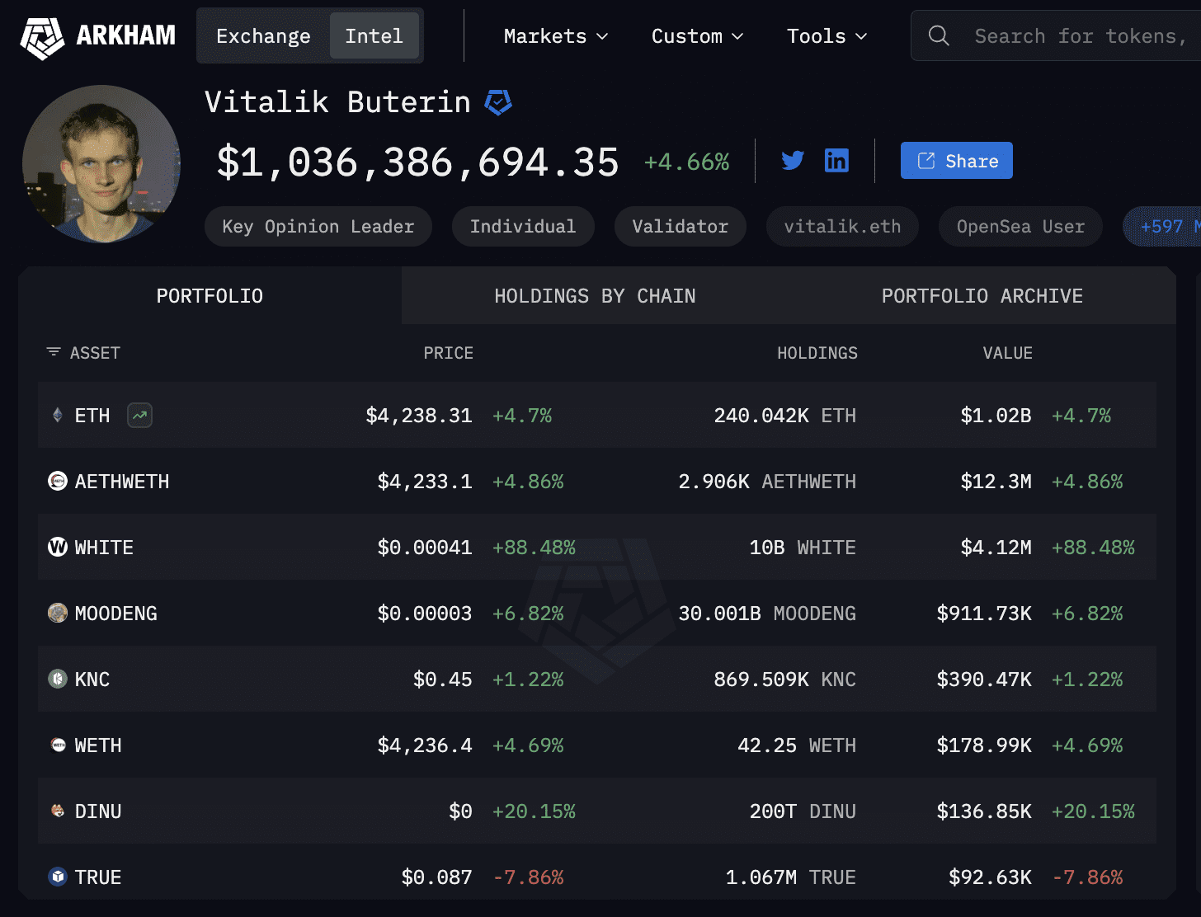Click the Arkham logo icon
Viewport: 1201px width, 917px height.
[42, 37]
